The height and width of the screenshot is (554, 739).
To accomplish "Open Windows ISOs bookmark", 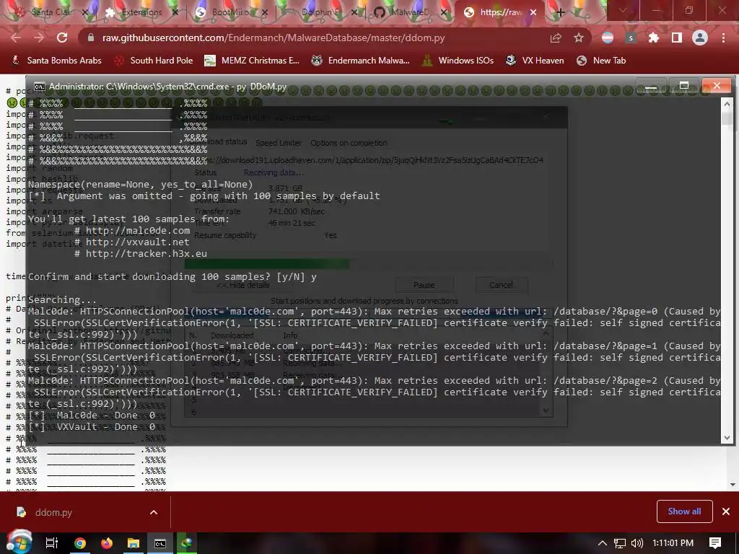I will coord(458,61).
